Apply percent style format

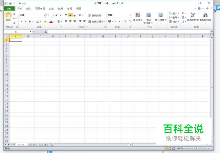point(115,21)
